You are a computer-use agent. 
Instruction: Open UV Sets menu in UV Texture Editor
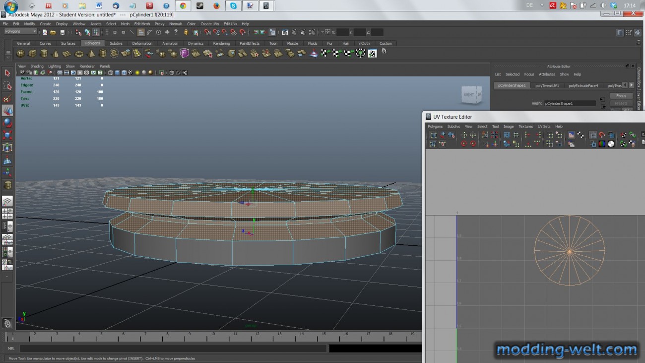(x=544, y=127)
